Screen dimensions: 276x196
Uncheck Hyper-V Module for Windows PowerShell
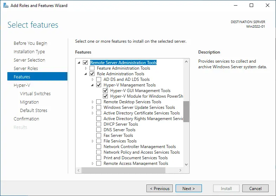coord(105,96)
